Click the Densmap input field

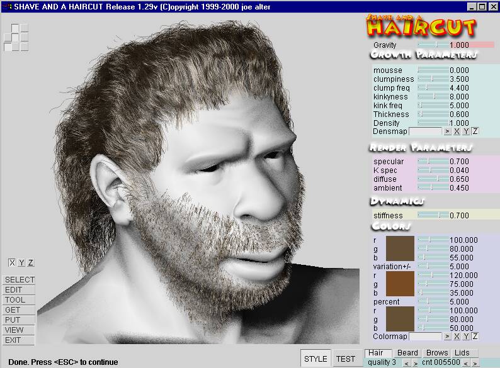[426, 131]
